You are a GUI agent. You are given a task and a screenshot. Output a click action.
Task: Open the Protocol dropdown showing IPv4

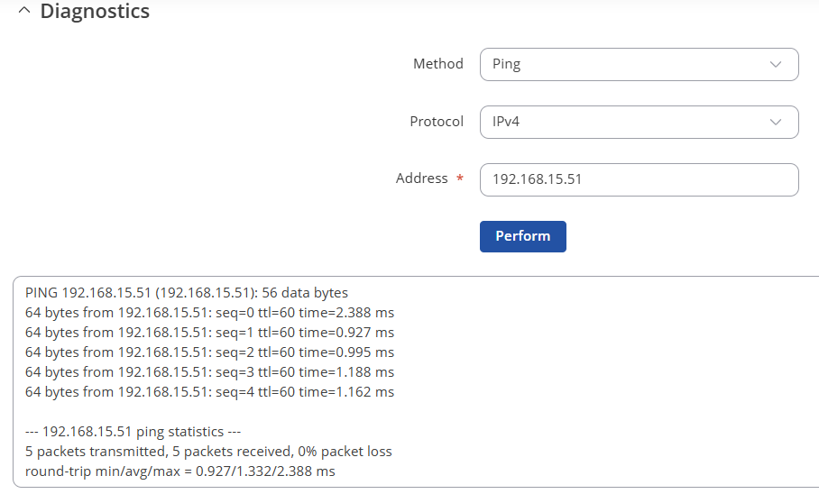click(639, 123)
